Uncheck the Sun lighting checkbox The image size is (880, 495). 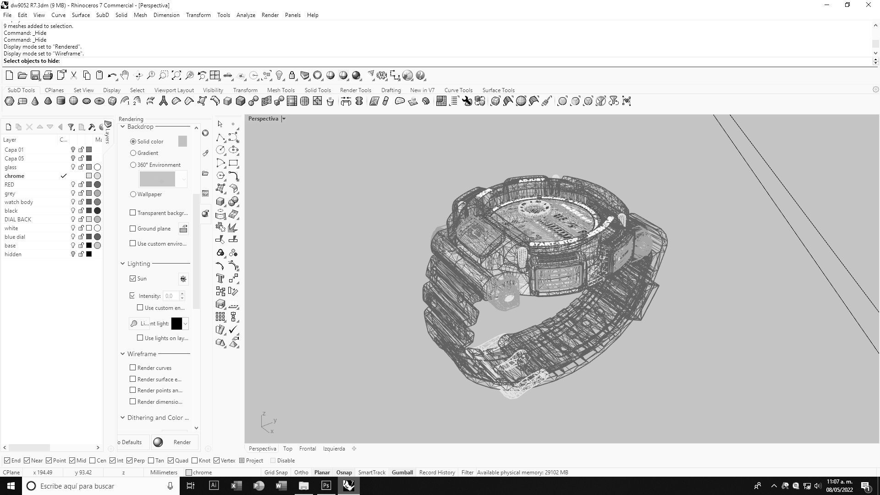[133, 279]
